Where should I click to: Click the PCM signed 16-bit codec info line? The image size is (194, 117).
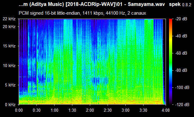click(82, 13)
